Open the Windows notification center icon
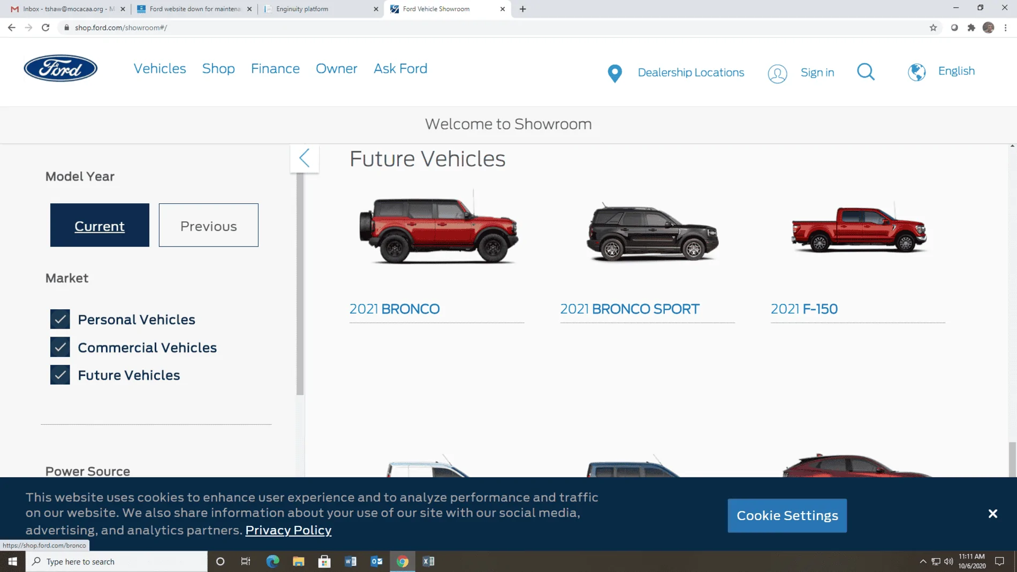1017x572 pixels. click(x=999, y=561)
